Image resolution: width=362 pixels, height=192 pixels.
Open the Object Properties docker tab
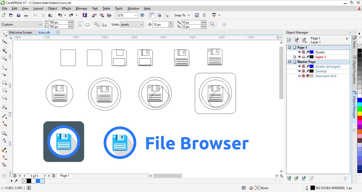pyautogui.click(x=354, y=70)
